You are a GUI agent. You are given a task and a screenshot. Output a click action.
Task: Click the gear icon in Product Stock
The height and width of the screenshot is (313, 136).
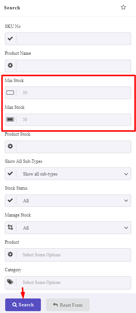(10, 146)
